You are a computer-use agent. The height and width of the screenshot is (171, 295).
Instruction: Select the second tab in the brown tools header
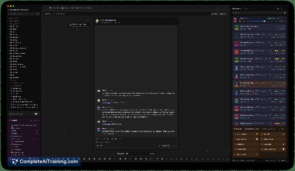pyautogui.click(x=253, y=129)
